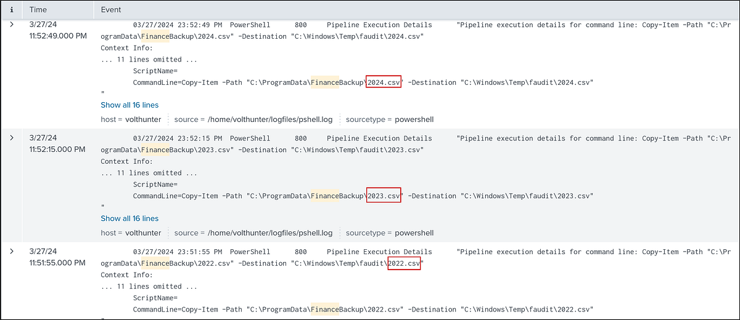Image resolution: width=740 pixels, height=320 pixels.
Task: Click the 11:52:15.000 PM timestamp
Action: [57, 149]
